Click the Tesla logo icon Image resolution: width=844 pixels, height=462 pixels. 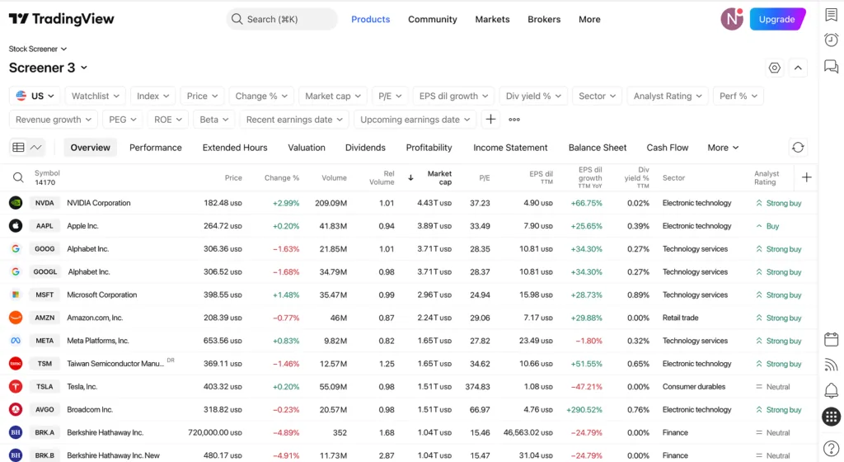tap(16, 387)
